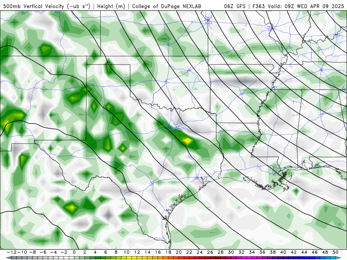Click the "36" color scale label
Image resolution: width=347 pixels, height=260 pixels.
pyautogui.click(x=262, y=252)
